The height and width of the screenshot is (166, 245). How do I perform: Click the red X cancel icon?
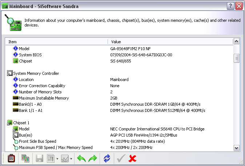(132, 158)
